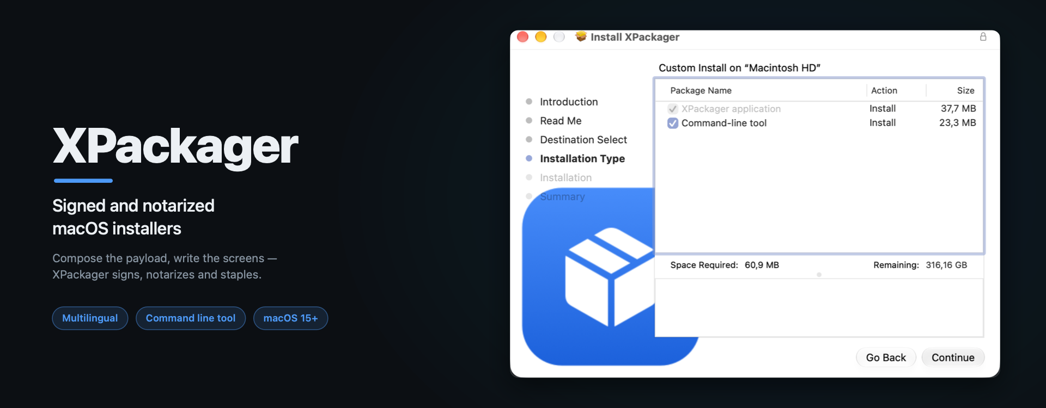1046x408 pixels.
Task: Click Install action in Command-line tool row
Action: click(x=883, y=123)
